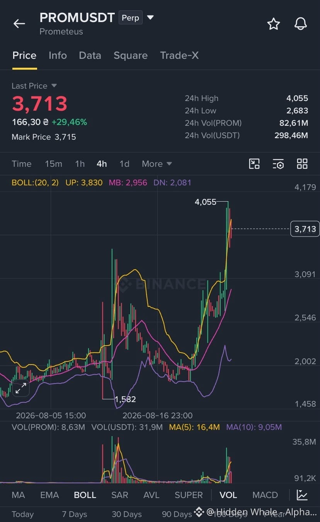The image size is (320, 522).
Task: Tap the 4,055 high marker on chart
Action: [206, 202]
